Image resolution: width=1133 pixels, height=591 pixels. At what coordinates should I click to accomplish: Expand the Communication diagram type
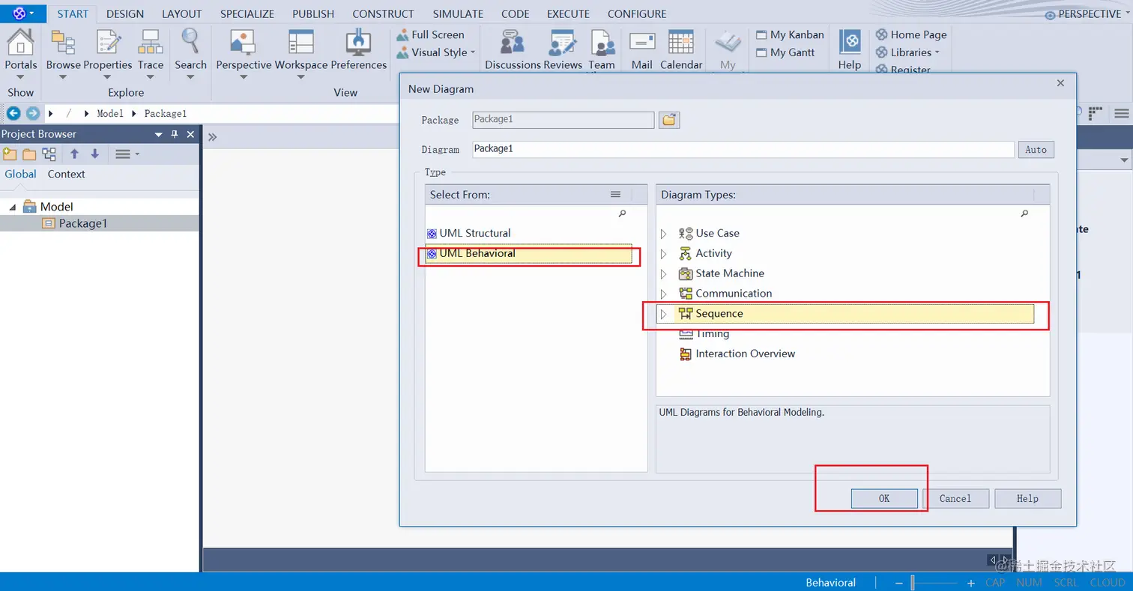tap(663, 294)
